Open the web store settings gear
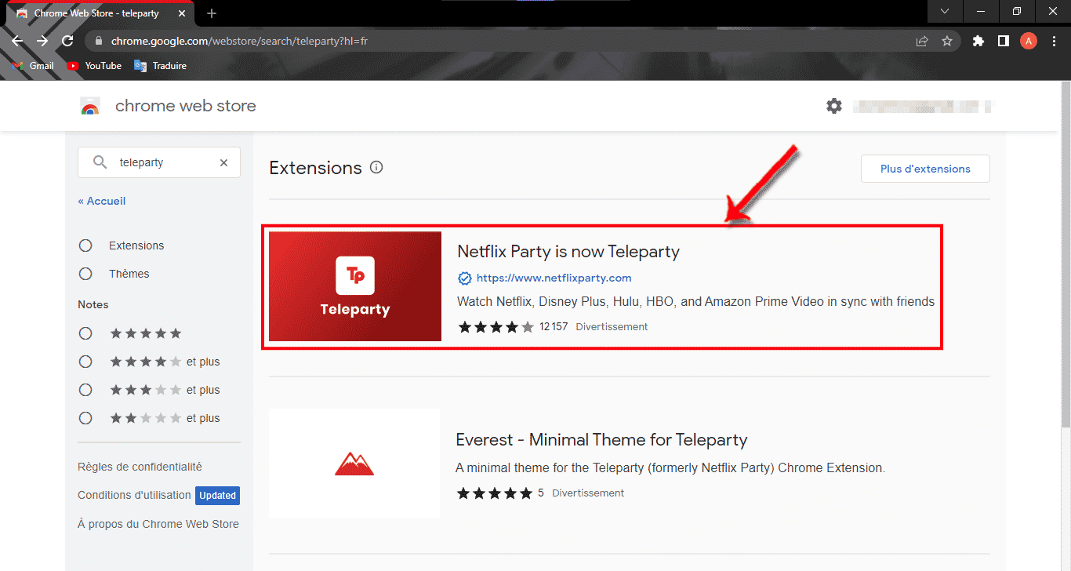The height and width of the screenshot is (571, 1071). click(834, 105)
